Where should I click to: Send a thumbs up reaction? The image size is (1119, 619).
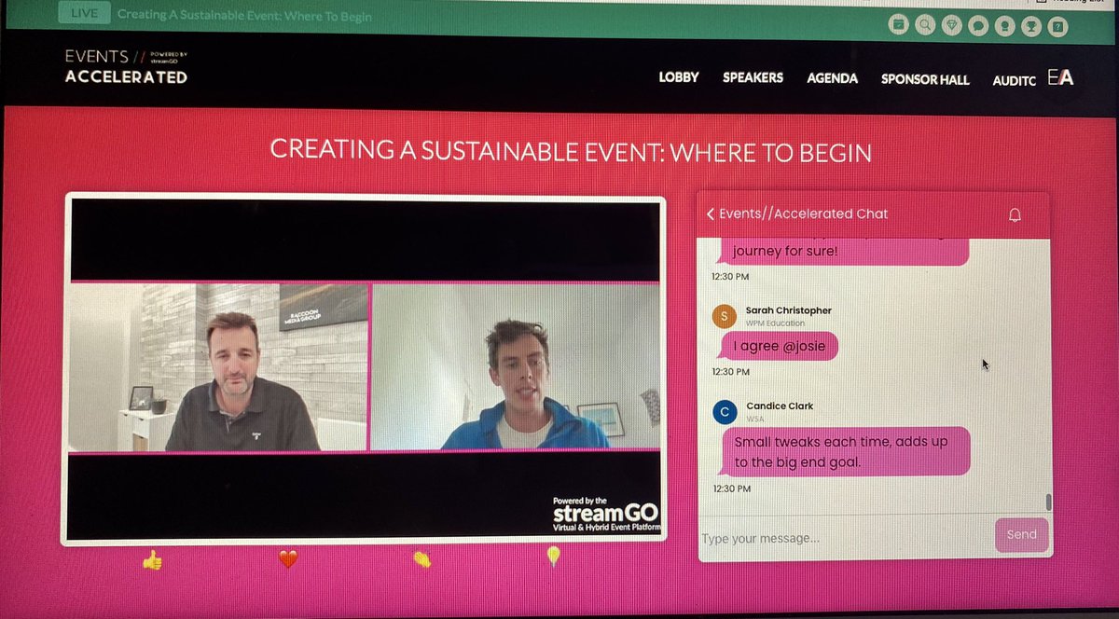[x=152, y=559]
